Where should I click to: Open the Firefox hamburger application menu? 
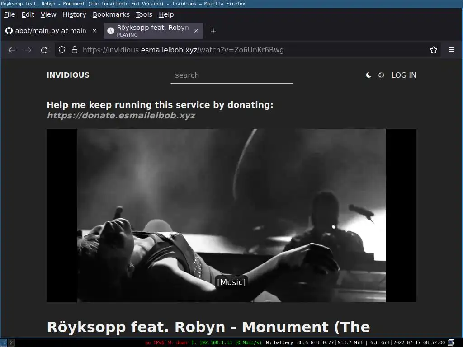[451, 50]
